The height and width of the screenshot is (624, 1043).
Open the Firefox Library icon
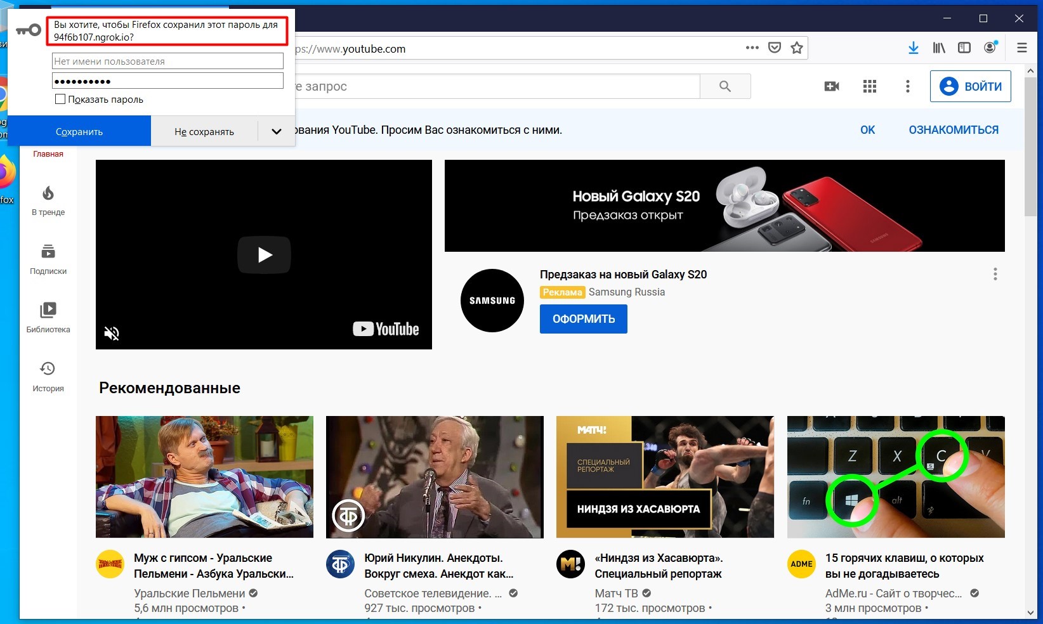click(x=939, y=48)
